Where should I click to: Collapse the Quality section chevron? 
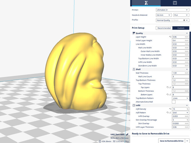(187, 33)
